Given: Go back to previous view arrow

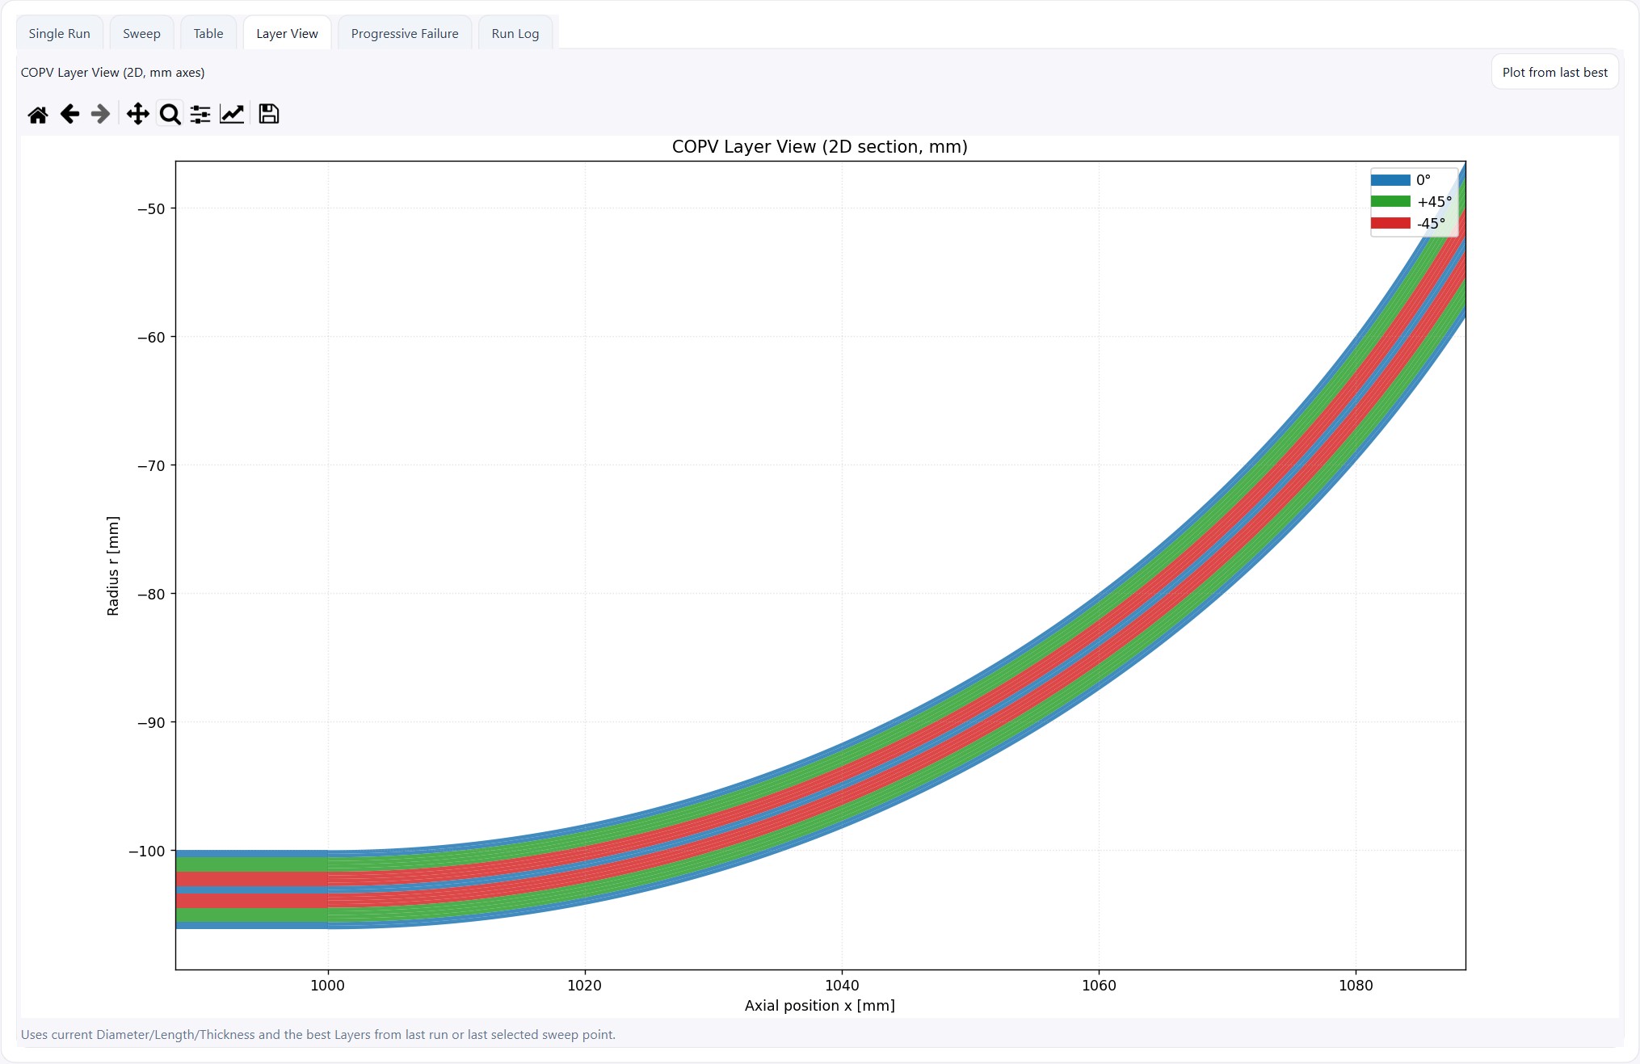Looking at the screenshot, I should 69,115.
